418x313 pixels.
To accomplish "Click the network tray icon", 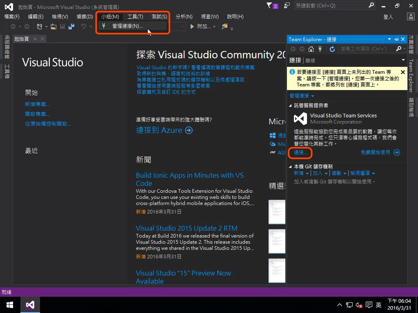I will coord(349,305).
